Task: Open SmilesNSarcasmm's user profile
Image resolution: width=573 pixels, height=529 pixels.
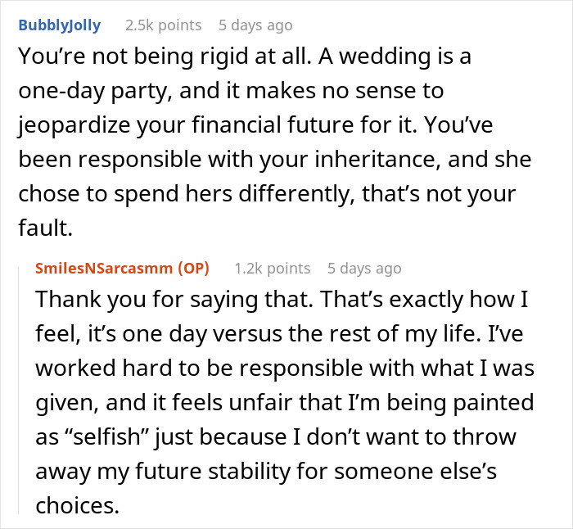Action: pyautogui.click(x=102, y=268)
